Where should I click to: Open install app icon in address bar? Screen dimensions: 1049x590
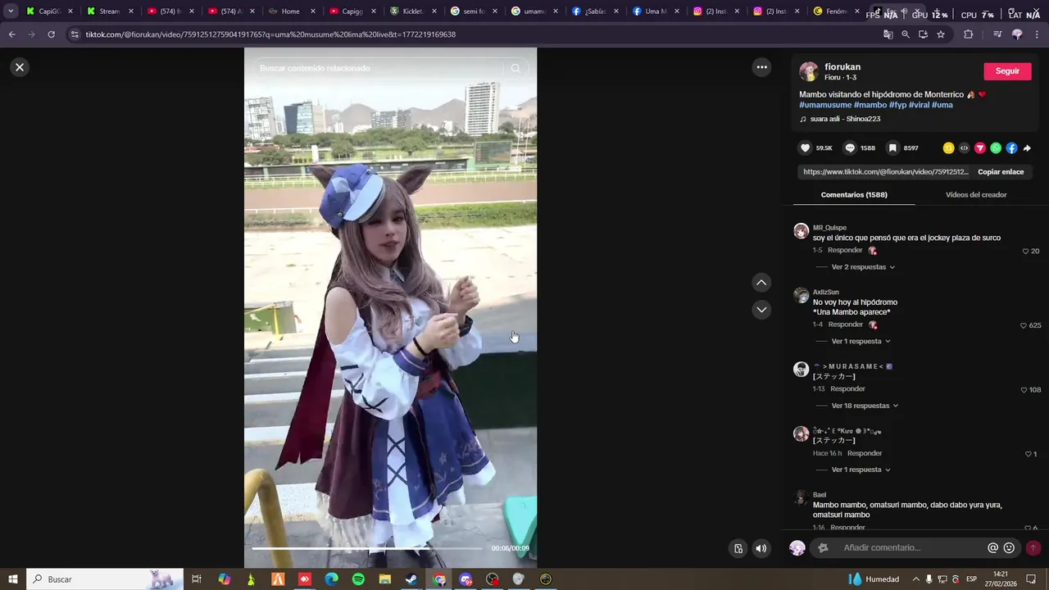pyautogui.click(x=923, y=34)
